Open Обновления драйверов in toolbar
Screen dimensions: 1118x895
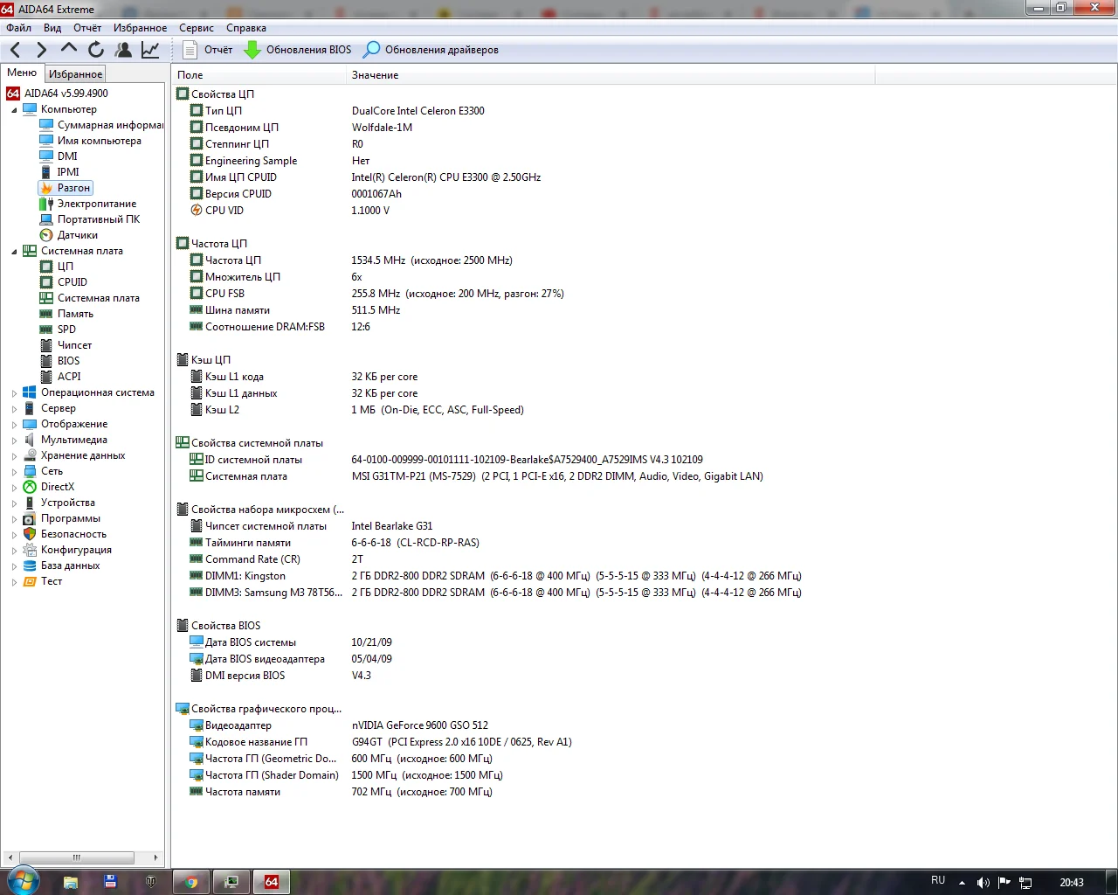(x=431, y=50)
